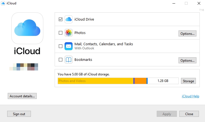Click the orange storage bar segment
The width and height of the screenshot is (205, 122).
pyautogui.click(x=140, y=81)
